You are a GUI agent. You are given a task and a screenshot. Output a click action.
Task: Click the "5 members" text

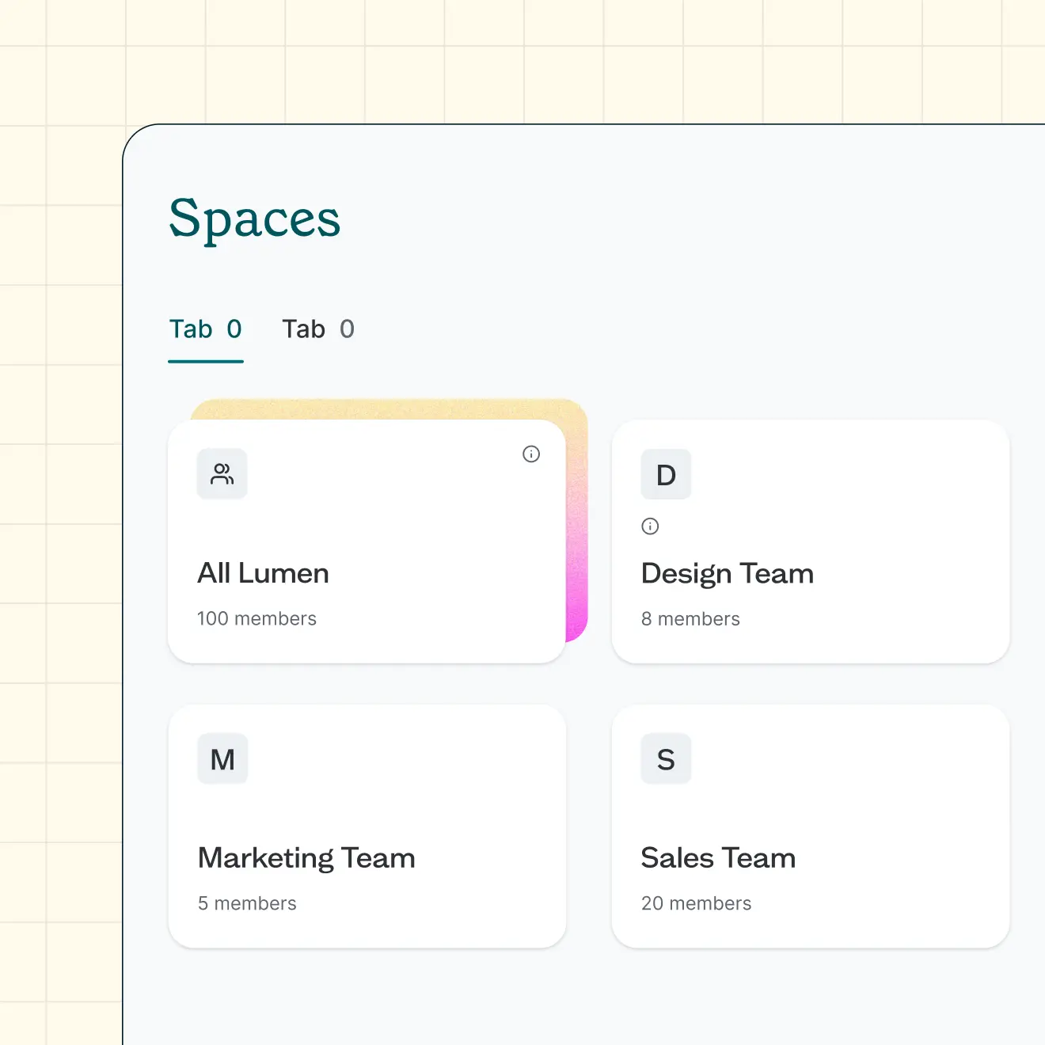click(247, 903)
